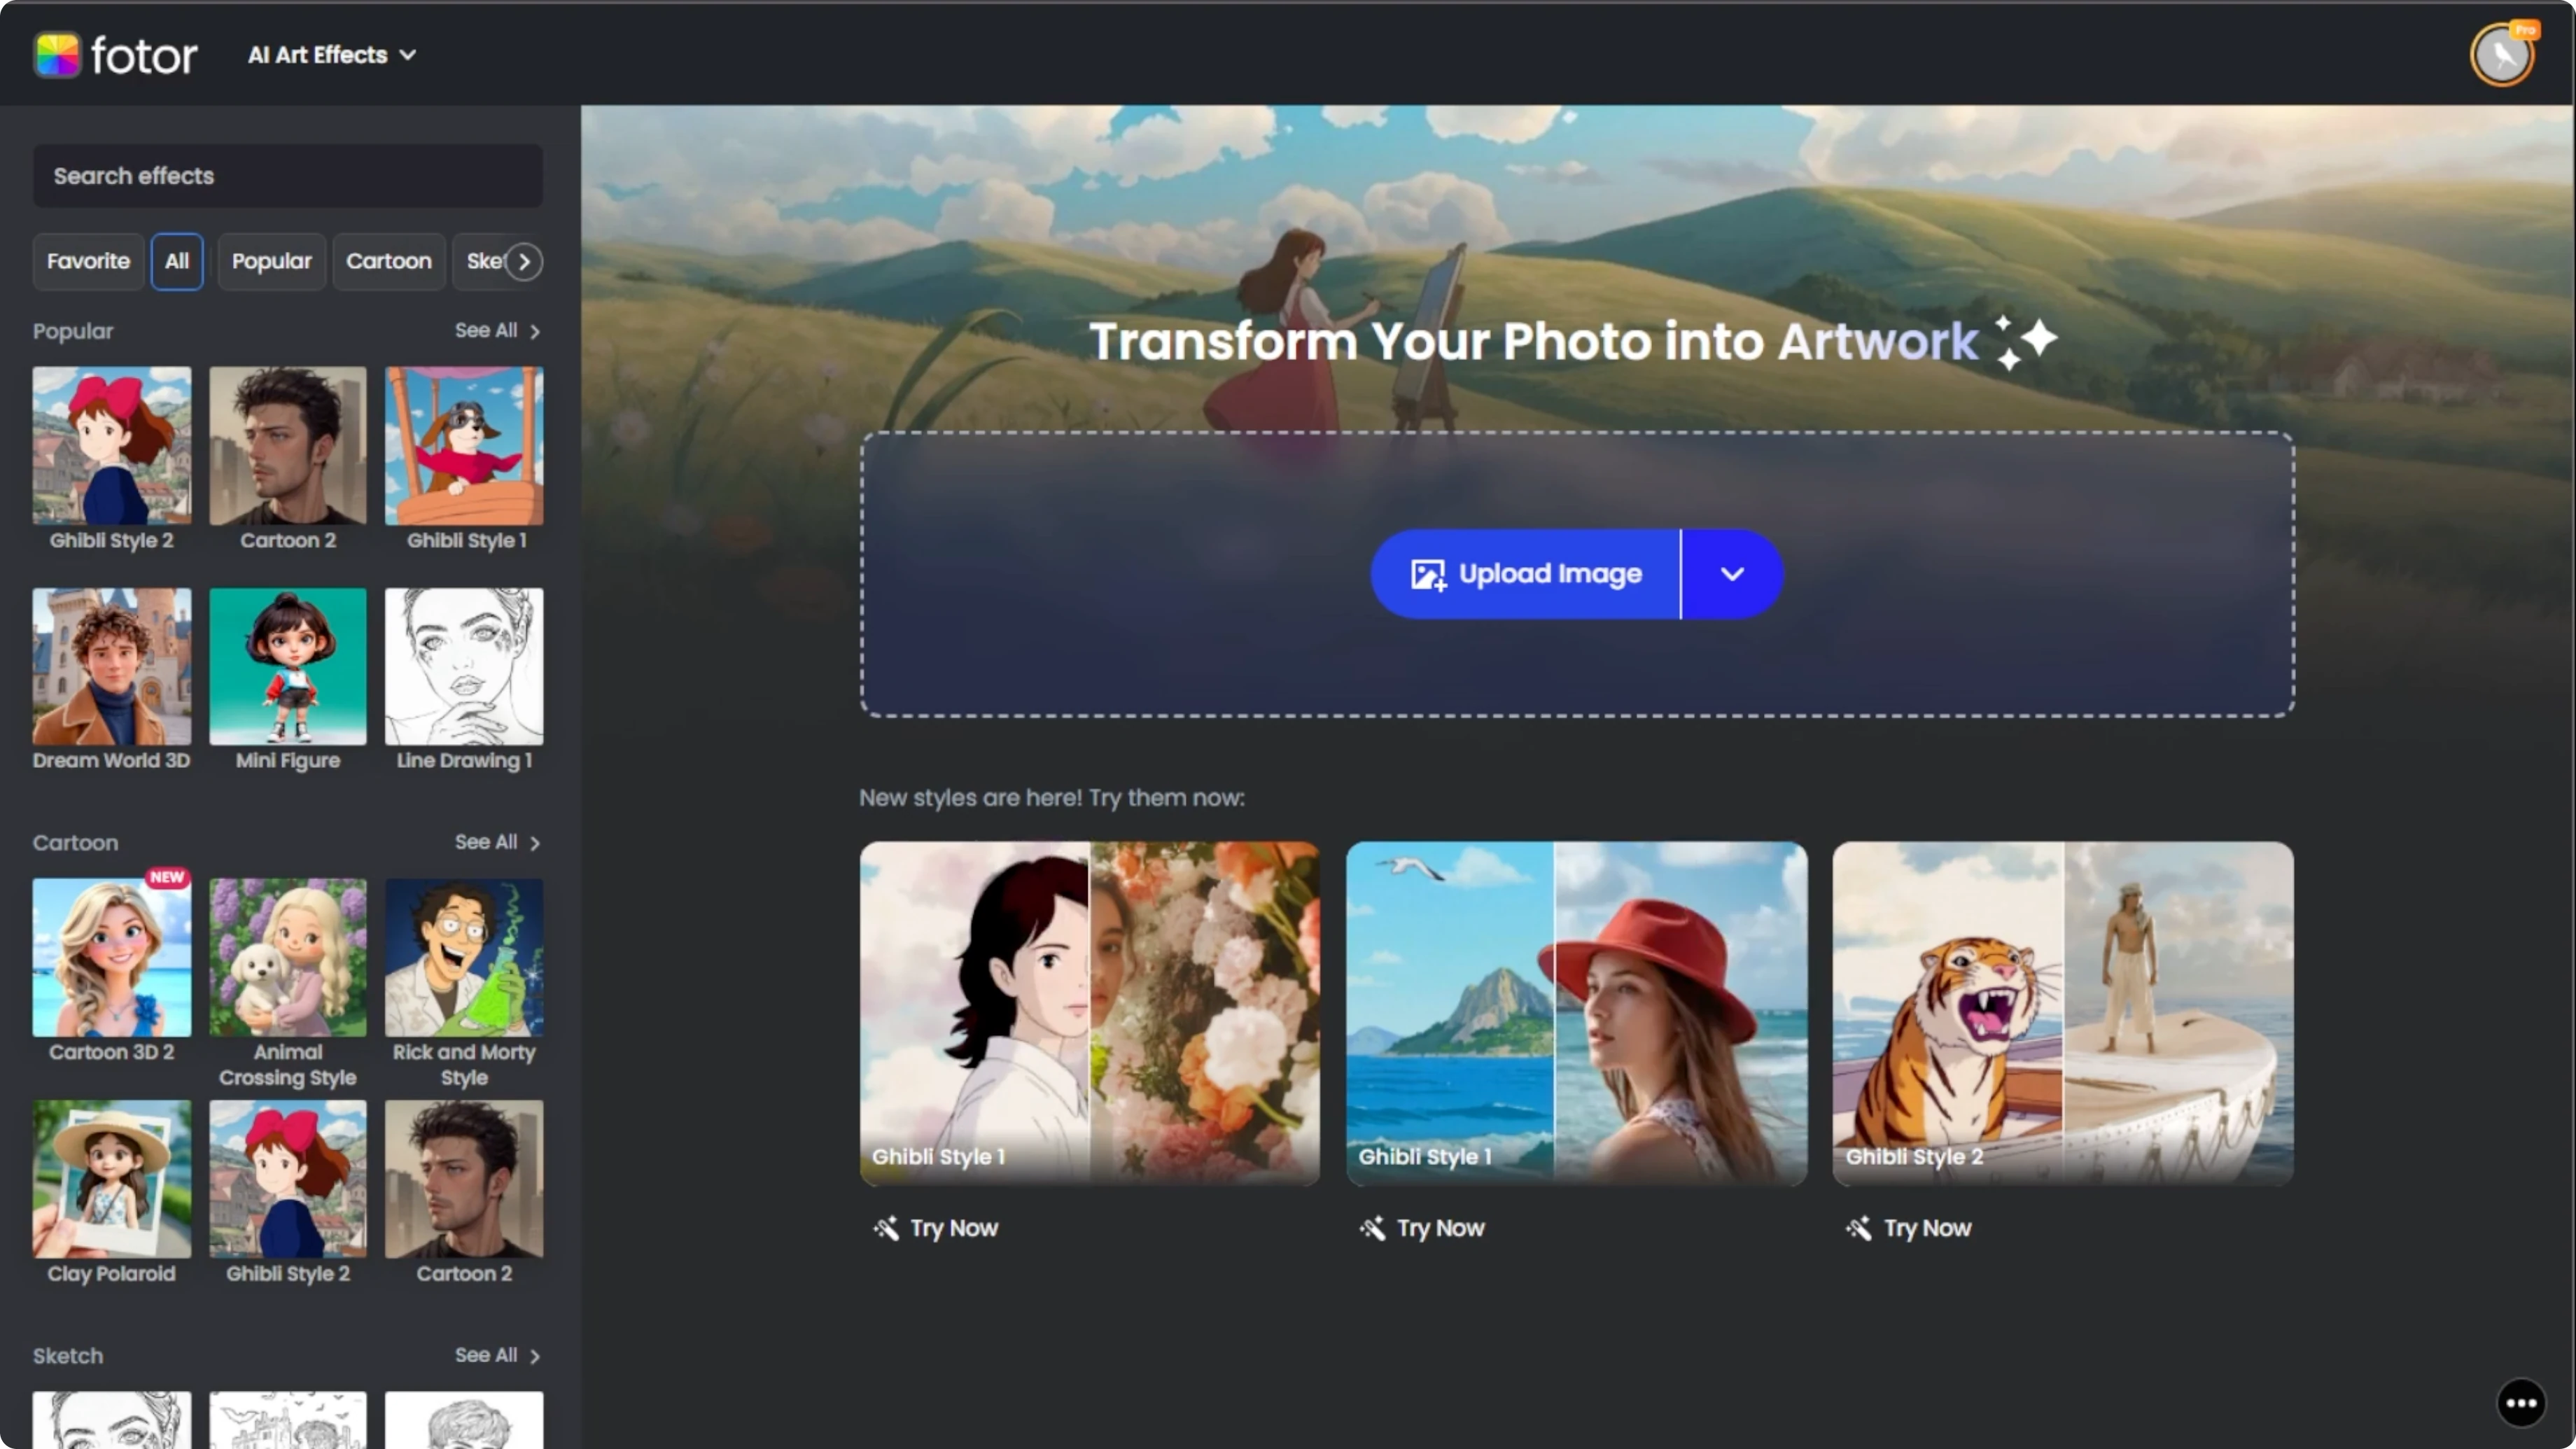Select the Favorite filter tab
The width and height of the screenshot is (2576, 1449).
[x=88, y=261]
